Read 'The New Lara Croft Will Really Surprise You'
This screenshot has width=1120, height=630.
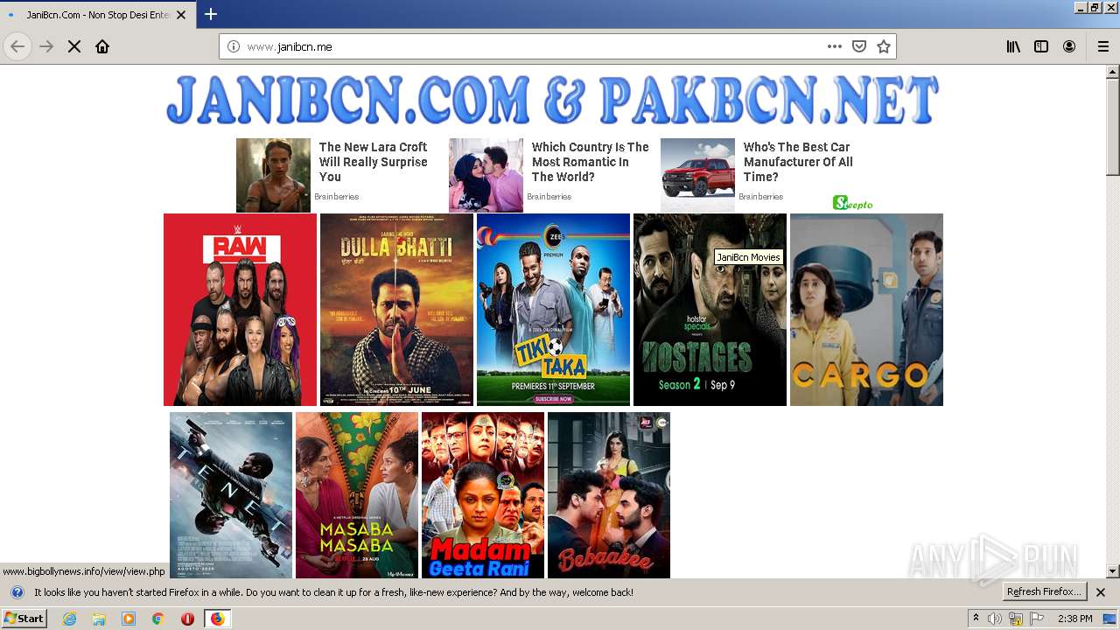point(373,162)
